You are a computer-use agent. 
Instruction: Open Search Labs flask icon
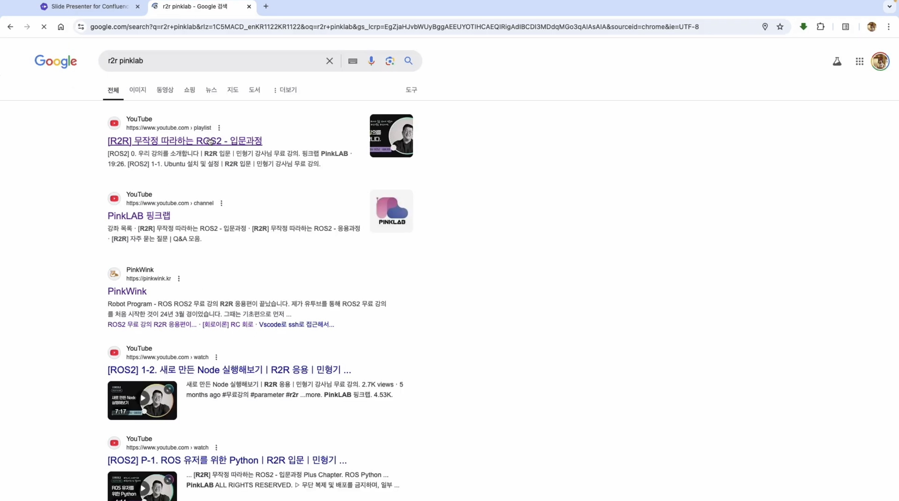837,61
